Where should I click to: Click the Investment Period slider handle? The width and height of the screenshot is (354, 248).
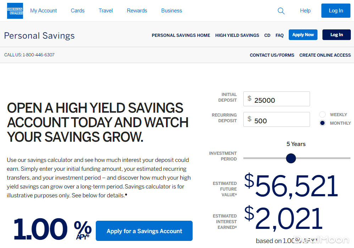[291, 158]
